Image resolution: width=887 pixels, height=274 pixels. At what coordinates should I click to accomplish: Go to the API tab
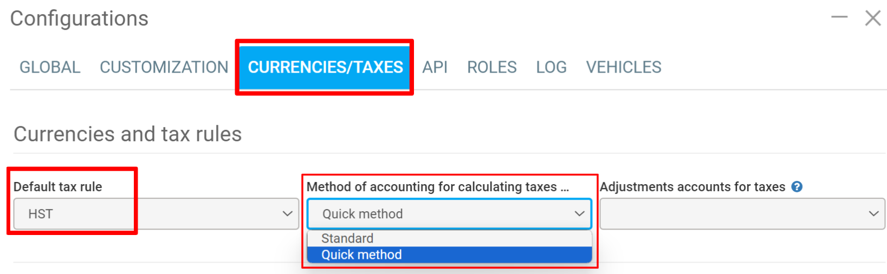pyautogui.click(x=435, y=67)
